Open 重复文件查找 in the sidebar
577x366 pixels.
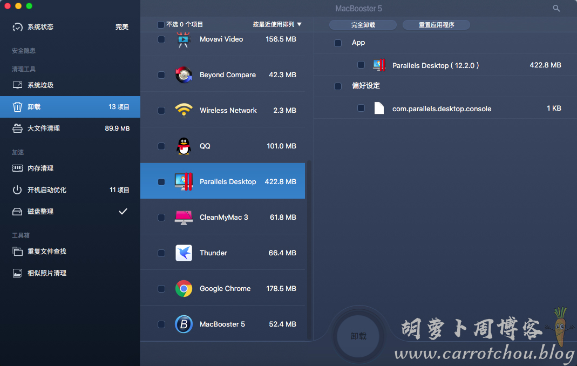coord(70,252)
